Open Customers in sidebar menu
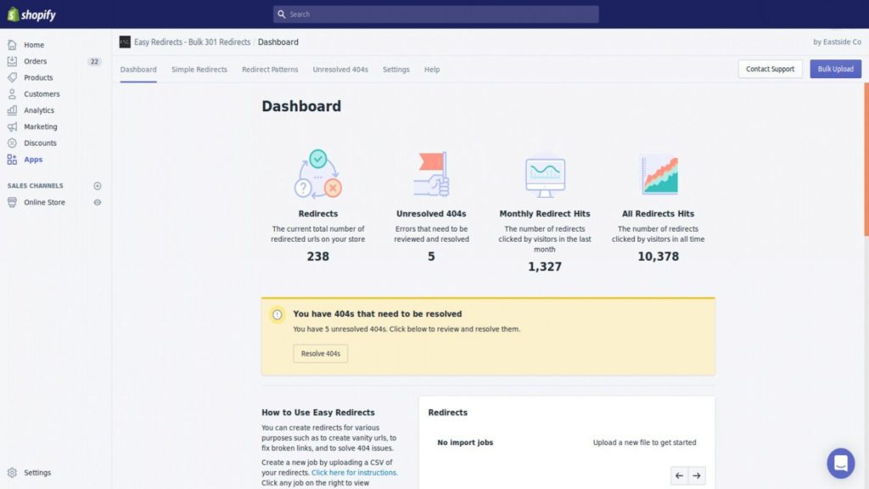The width and height of the screenshot is (869, 489). click(42, 93)
